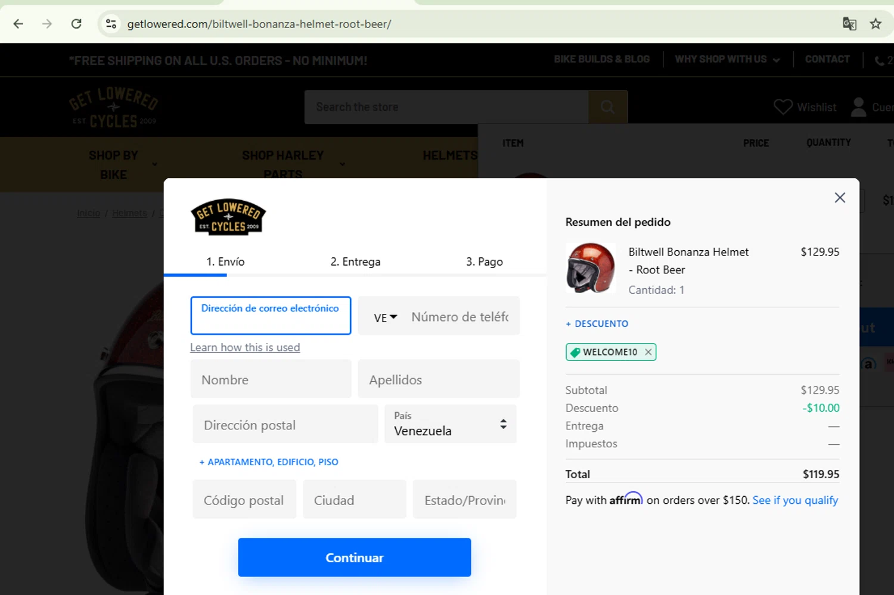Click the browser address bar URL
894x595 pixels.
click(x=259, y=24)
